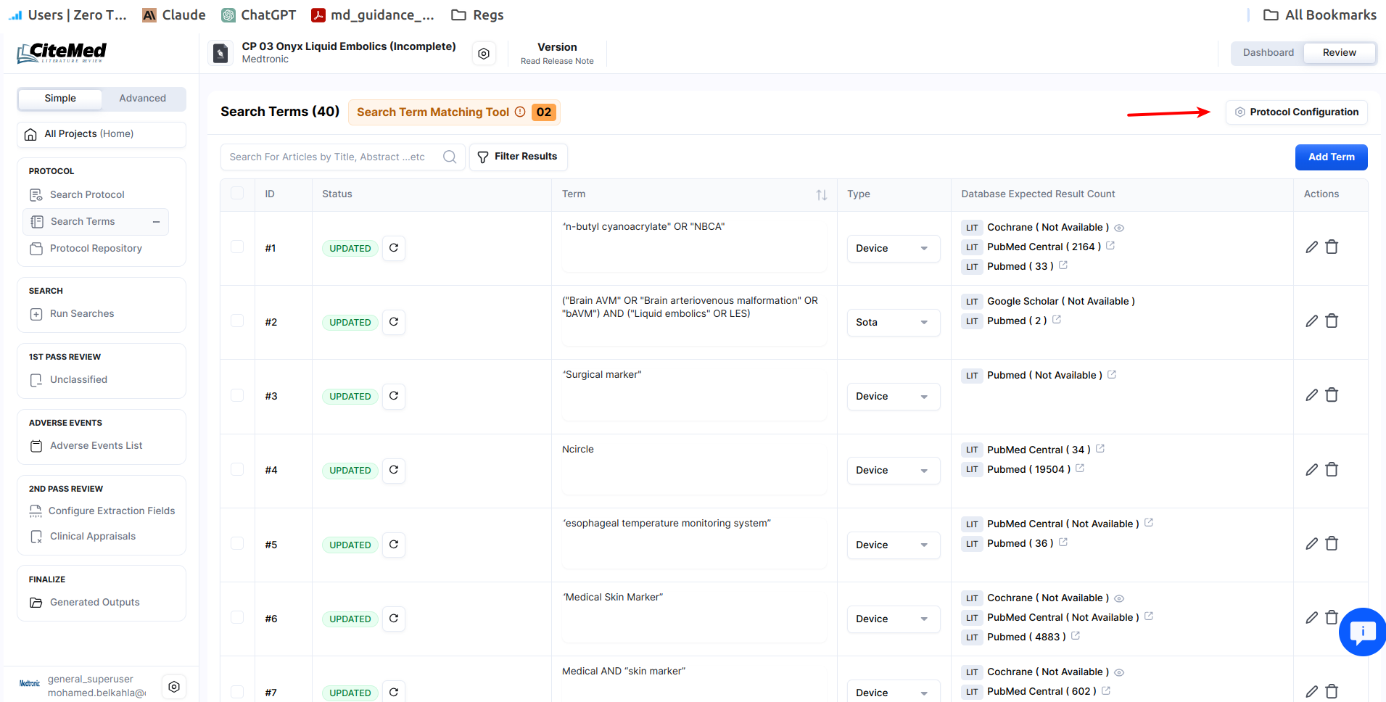
Task: Refresh the status of term #3
Action: pos(393,396)
